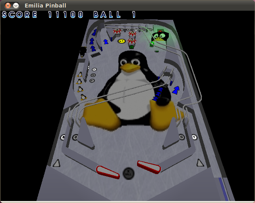Click the SCORE label
The image size is (255, 203).
(x=19, y=15)
